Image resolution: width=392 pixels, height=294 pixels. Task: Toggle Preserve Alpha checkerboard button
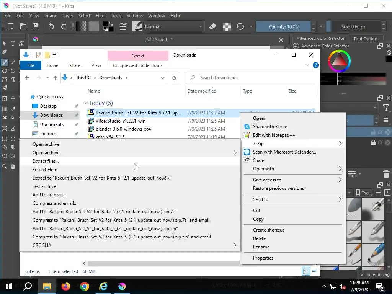(227, 26)
